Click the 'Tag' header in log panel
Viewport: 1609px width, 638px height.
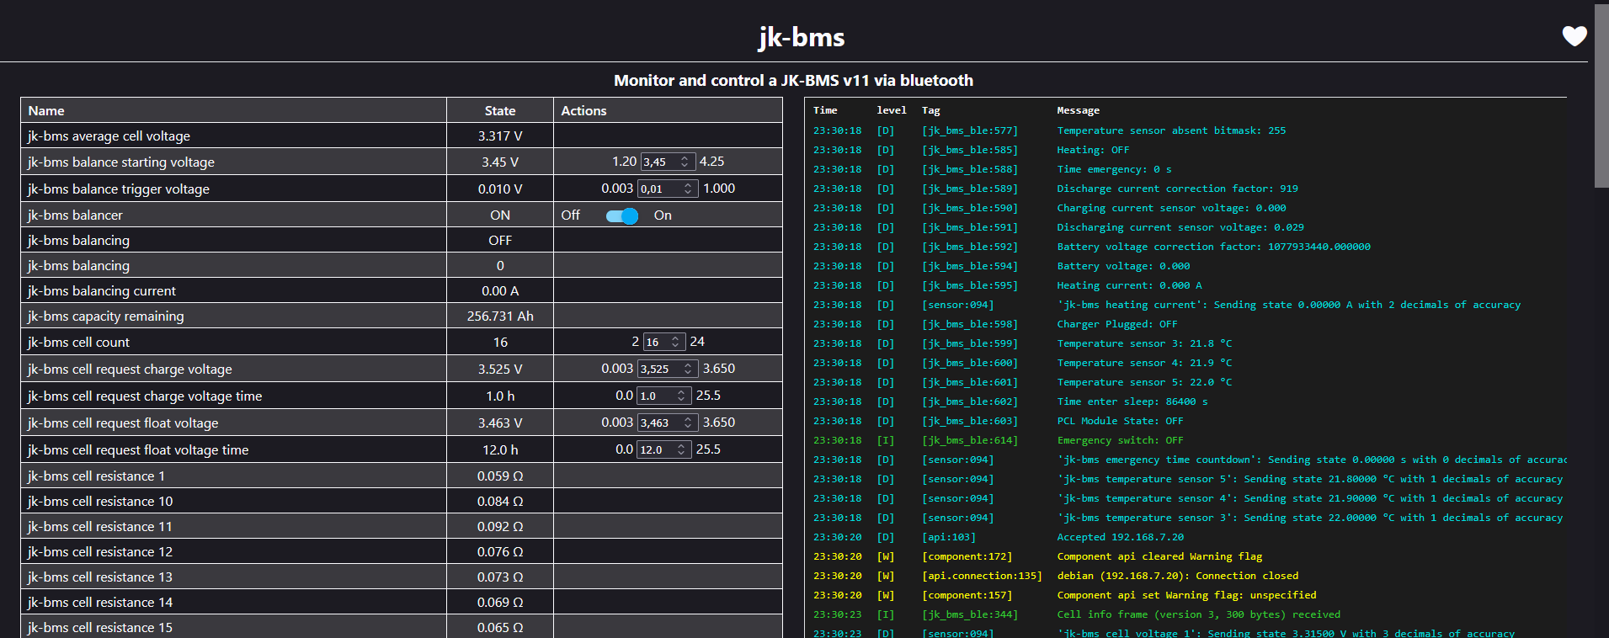pyautogui.click(x=930, y=110)
